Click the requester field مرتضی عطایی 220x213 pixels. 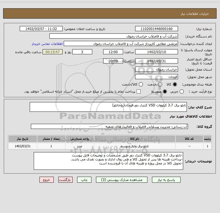coord(121,44)
